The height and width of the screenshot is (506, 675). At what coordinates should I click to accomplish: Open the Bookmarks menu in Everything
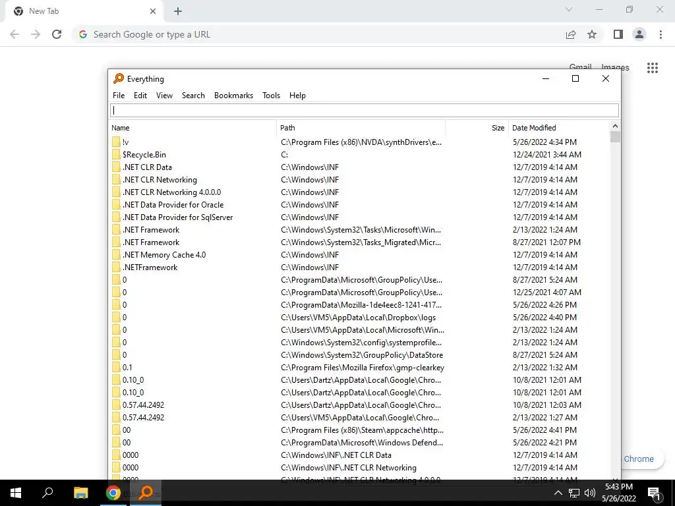click(234, 96)
